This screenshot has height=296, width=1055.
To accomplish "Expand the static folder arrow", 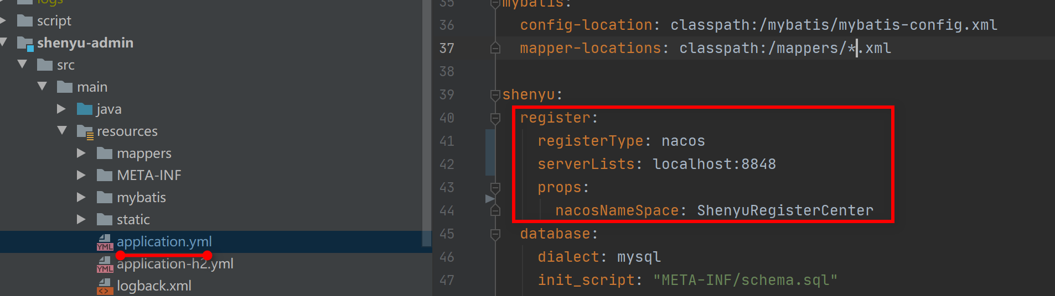I will coord(81,220).
